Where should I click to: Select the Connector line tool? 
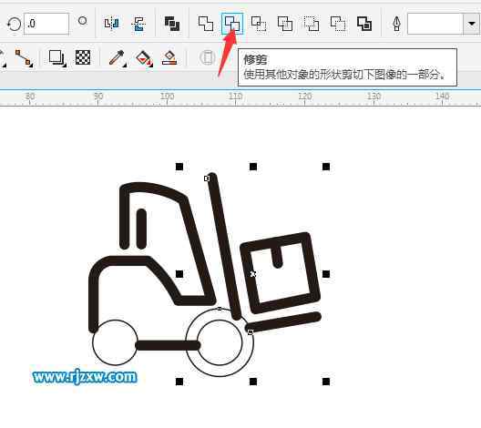(x=24, y=58)
